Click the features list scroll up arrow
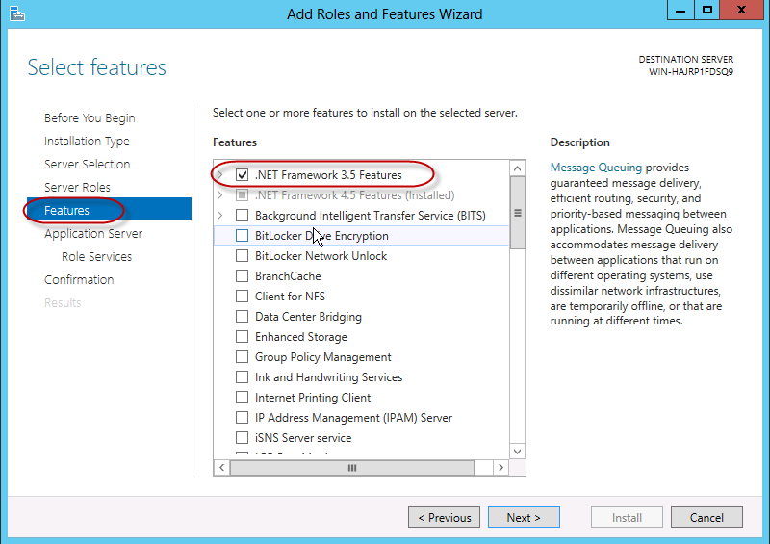 (x=517, y=168)
